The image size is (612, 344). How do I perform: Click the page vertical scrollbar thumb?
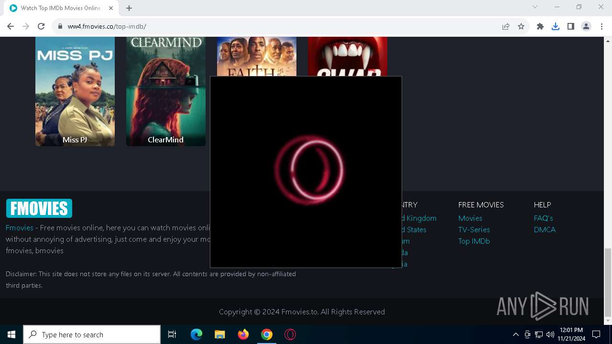(x=608, y=282)
